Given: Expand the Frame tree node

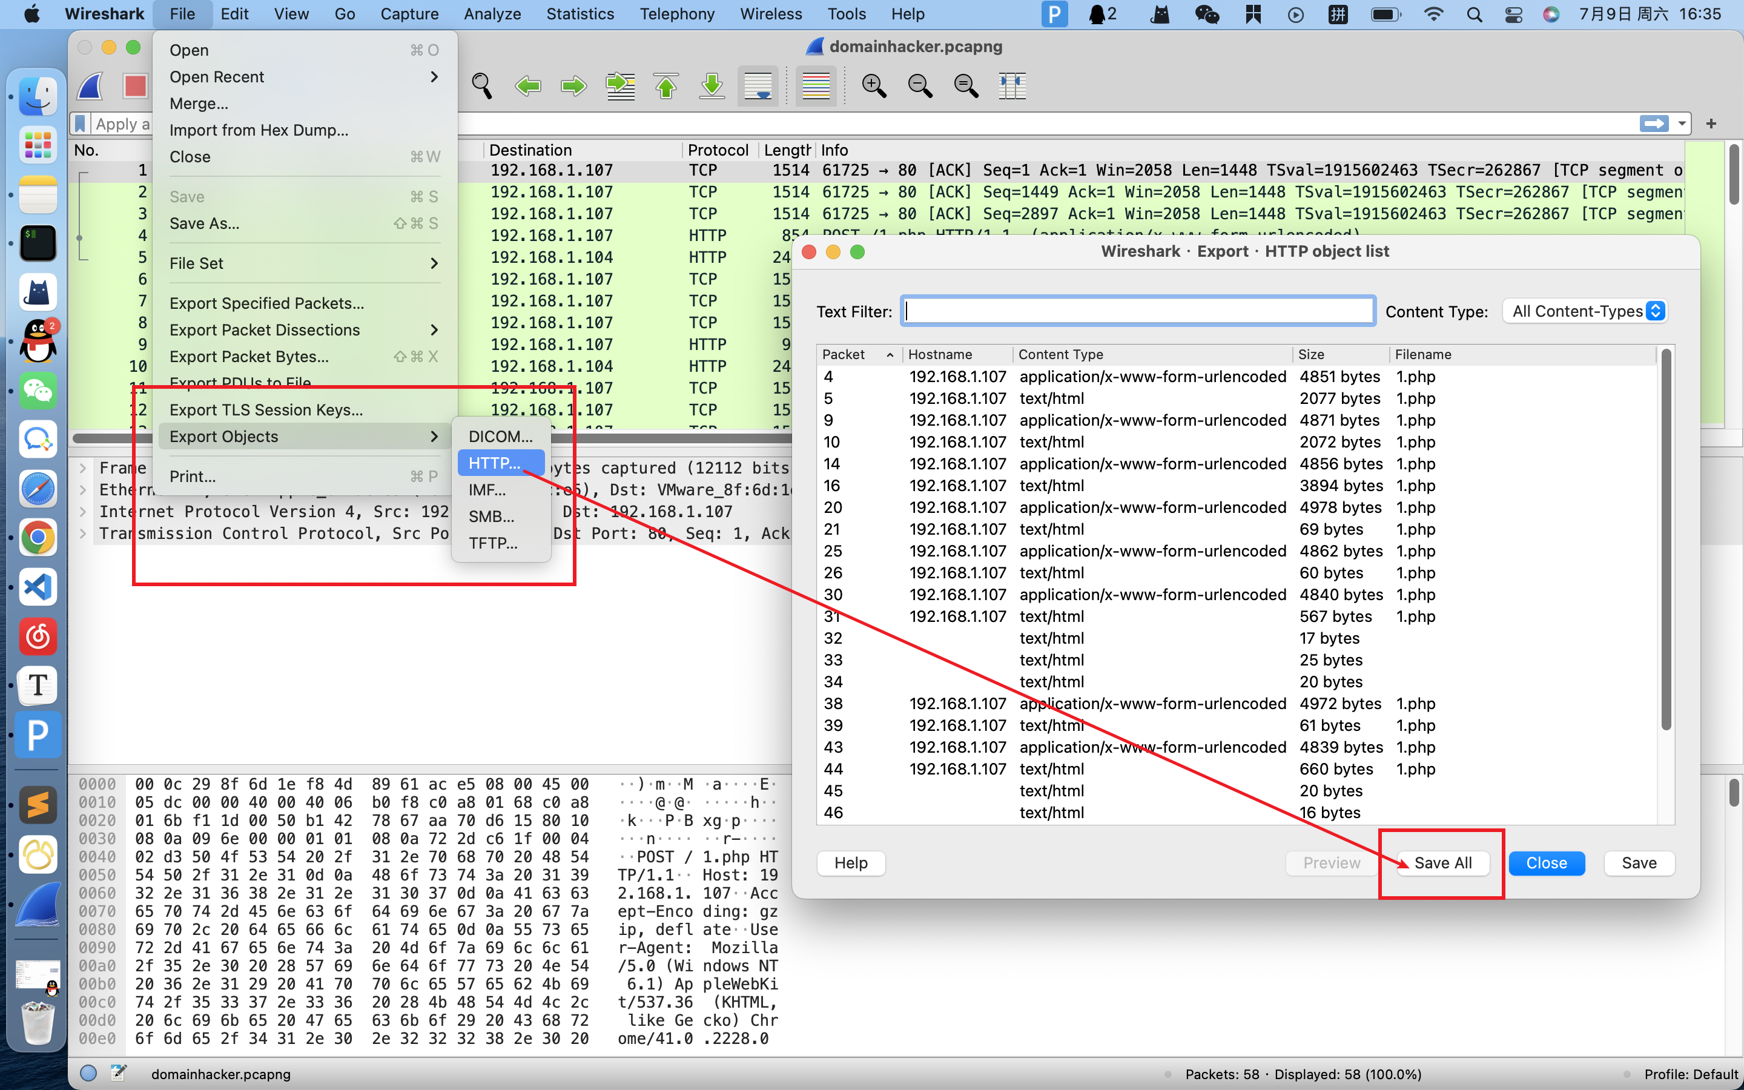Looking at the screenshot, I should pyautogui.click(x=83, y=468).
